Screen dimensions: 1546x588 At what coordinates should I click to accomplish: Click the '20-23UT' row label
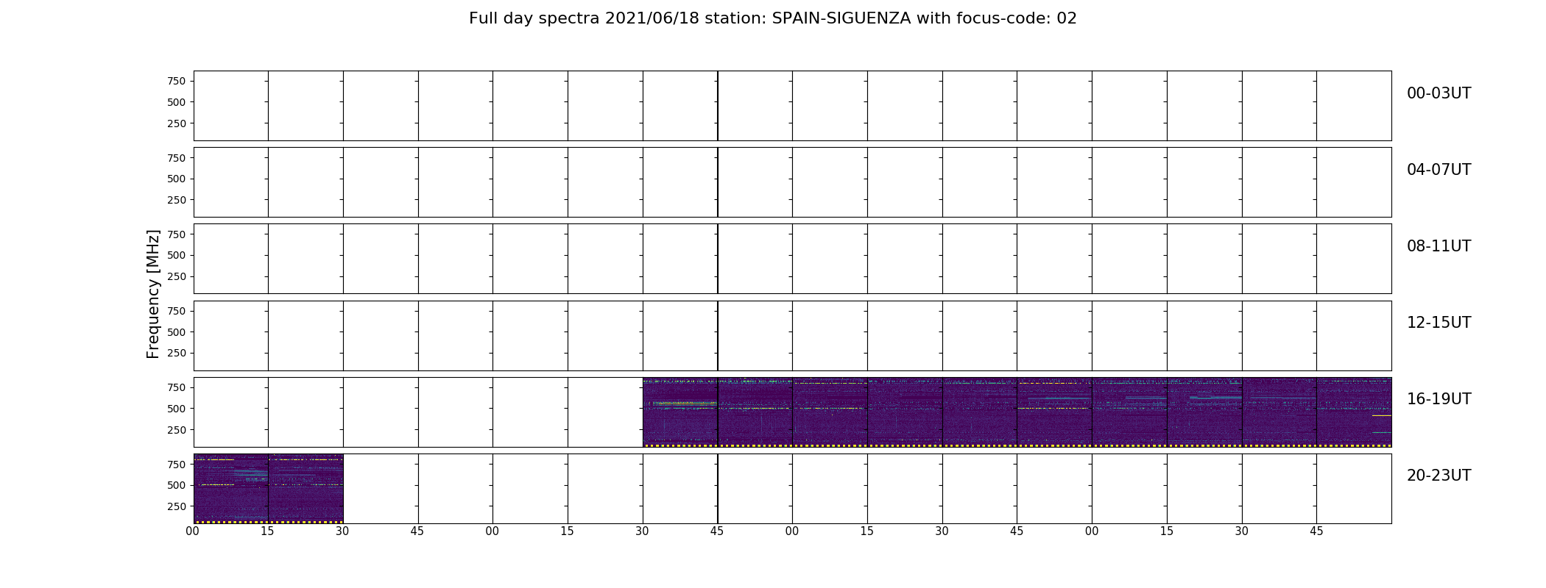(x=1439, y=476)
